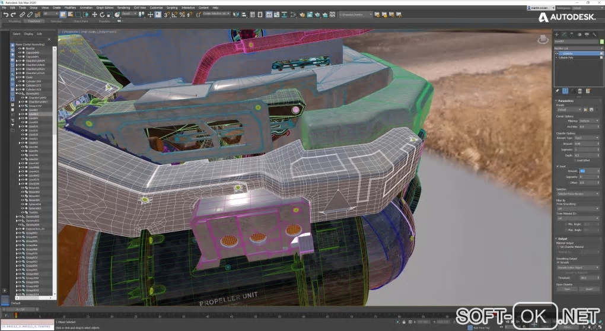Click the Pin Stack icon
This screenshot has width=605, height=331.
(557, 91)
